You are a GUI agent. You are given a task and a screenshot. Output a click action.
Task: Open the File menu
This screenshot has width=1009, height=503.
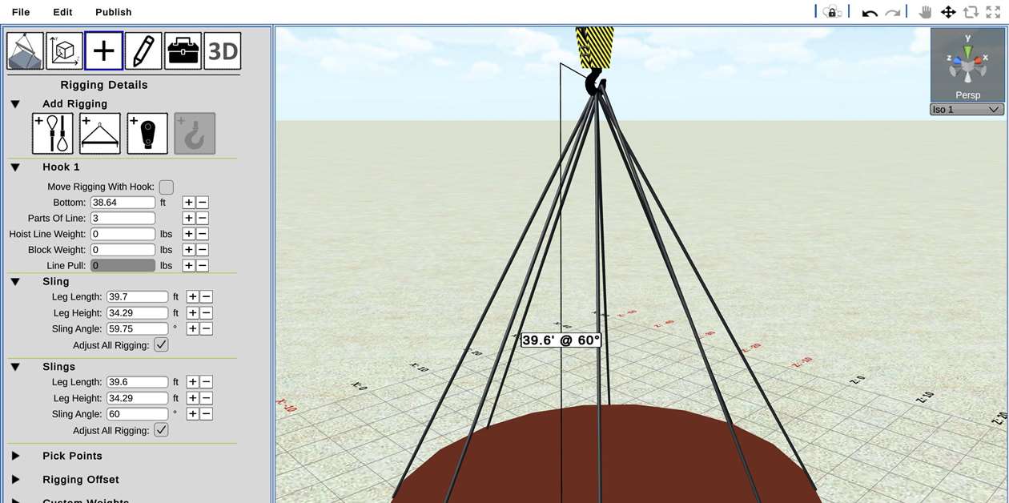tap(21, 12)
